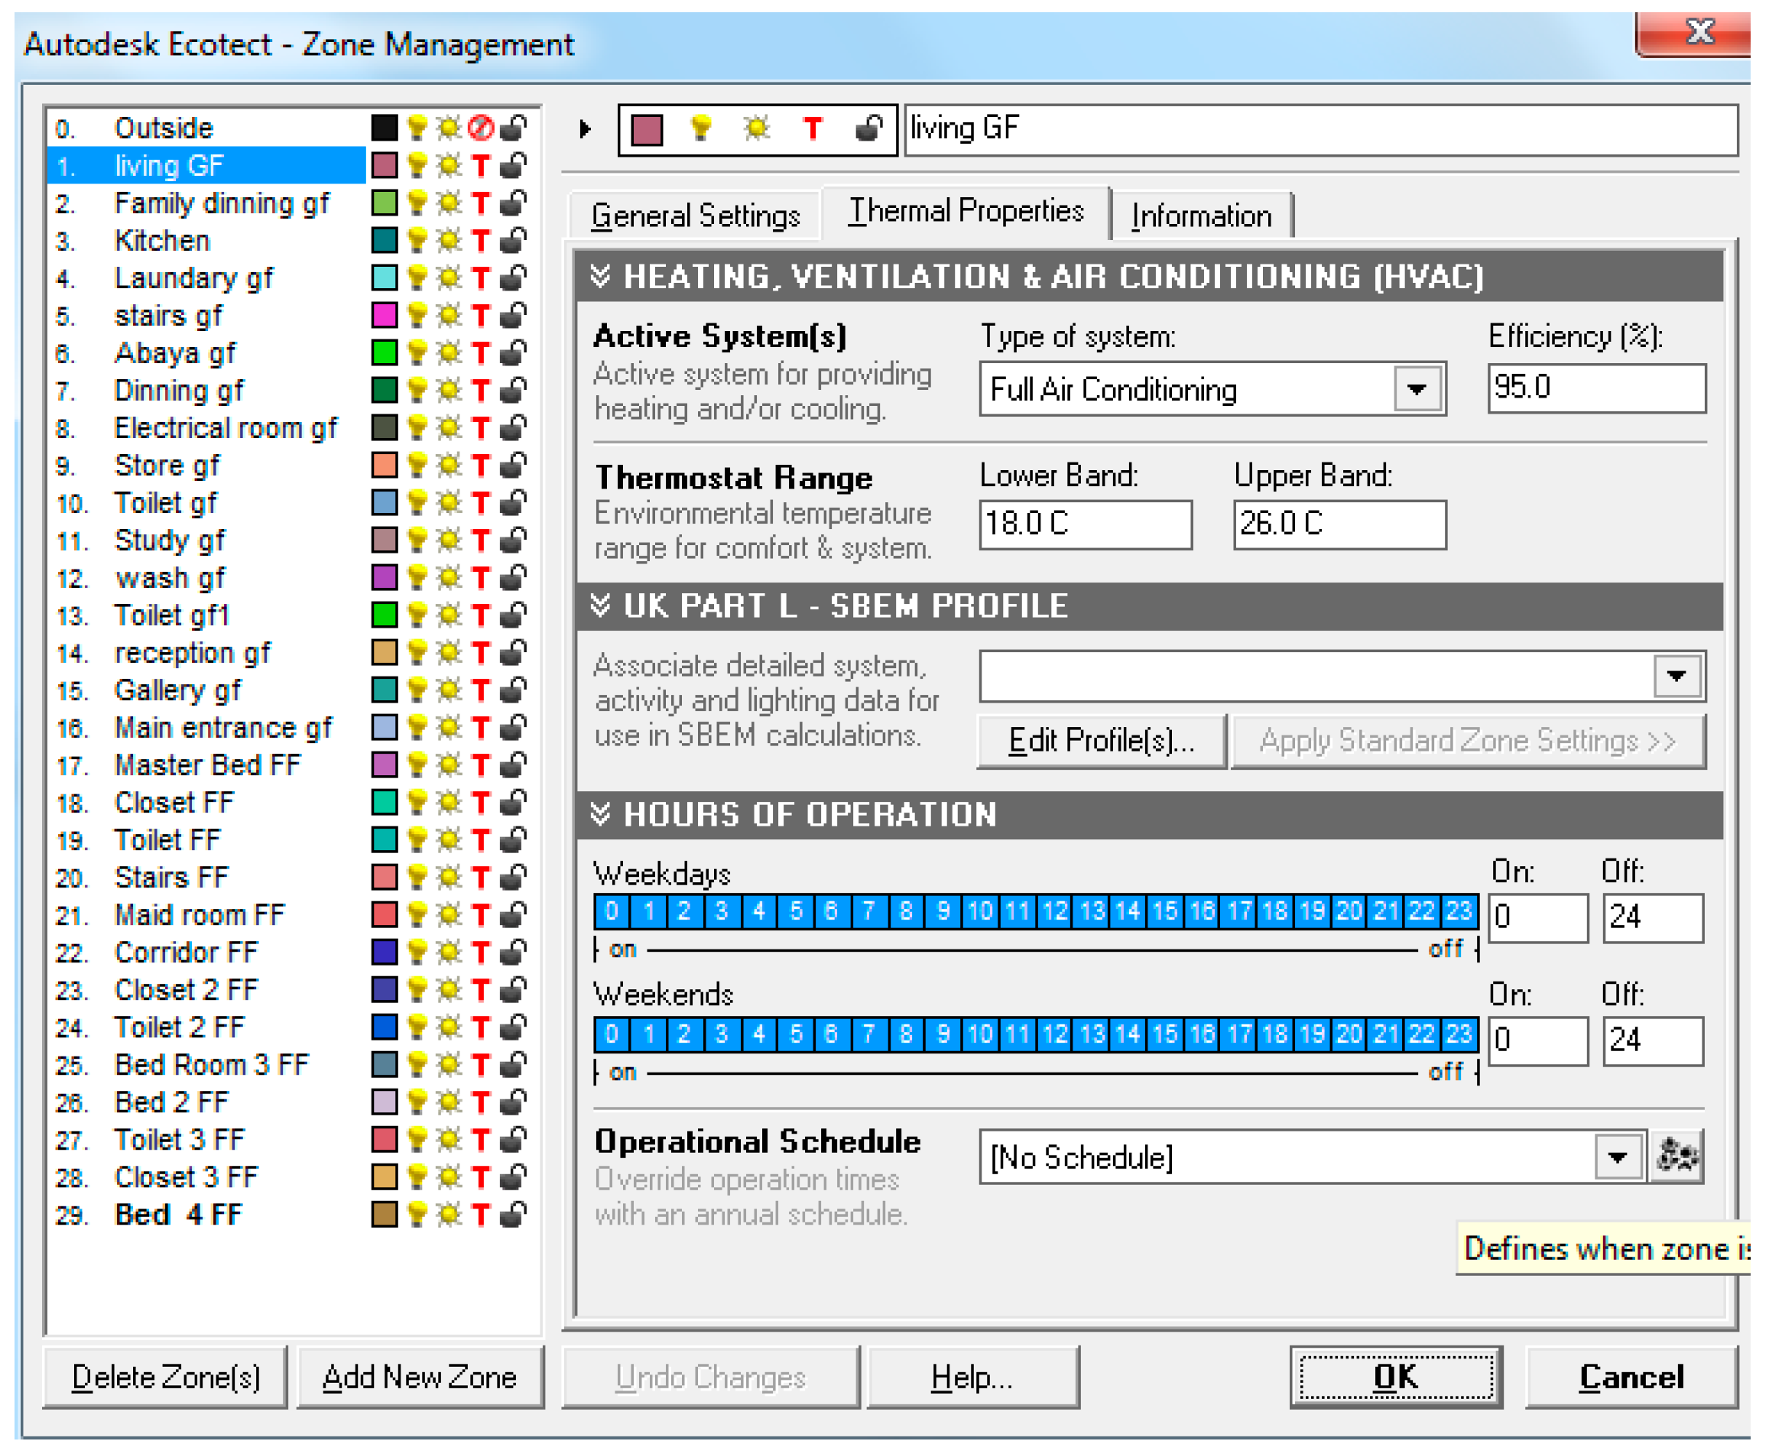Collapse the Hours of Operation section
This screenshot has width=1769, height=1454.
[601, 814]
